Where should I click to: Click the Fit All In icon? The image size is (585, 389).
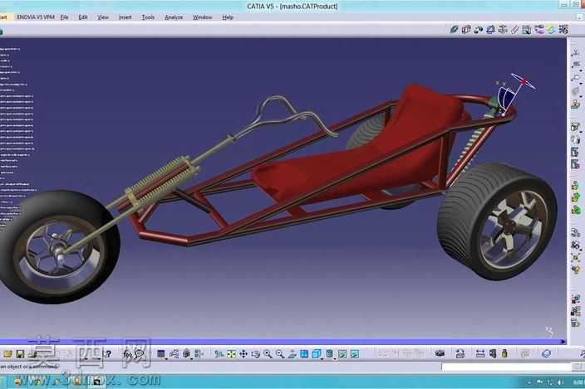click(x=231, y=354)
